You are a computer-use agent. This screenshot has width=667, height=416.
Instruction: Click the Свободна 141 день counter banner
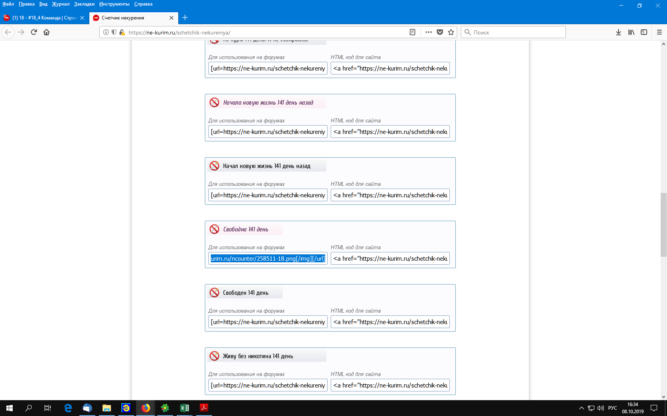245,229
